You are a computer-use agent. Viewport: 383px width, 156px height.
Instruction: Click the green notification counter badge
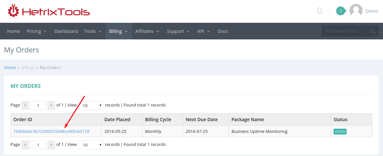(341, 11)
